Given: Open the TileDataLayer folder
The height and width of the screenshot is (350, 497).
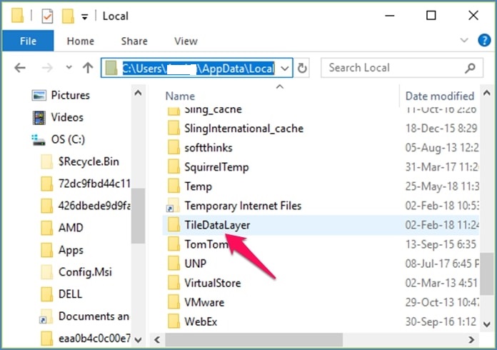Looking at the screenshot, I should coord(217,225).
